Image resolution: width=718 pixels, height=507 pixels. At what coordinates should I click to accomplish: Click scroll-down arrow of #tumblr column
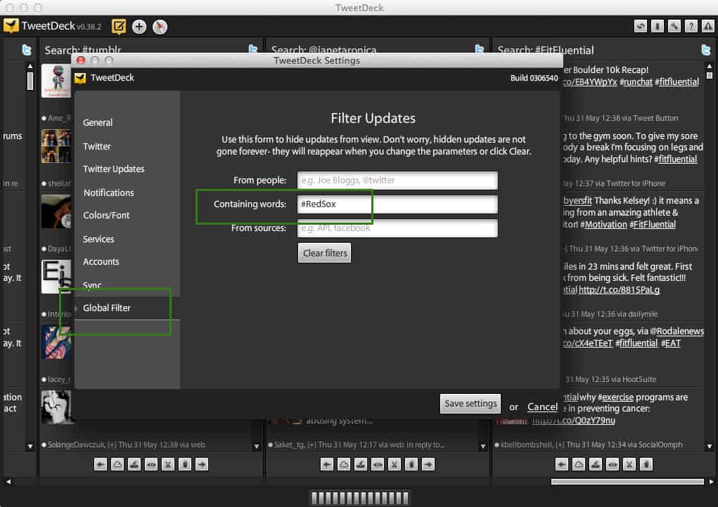[x=257, y=446]
